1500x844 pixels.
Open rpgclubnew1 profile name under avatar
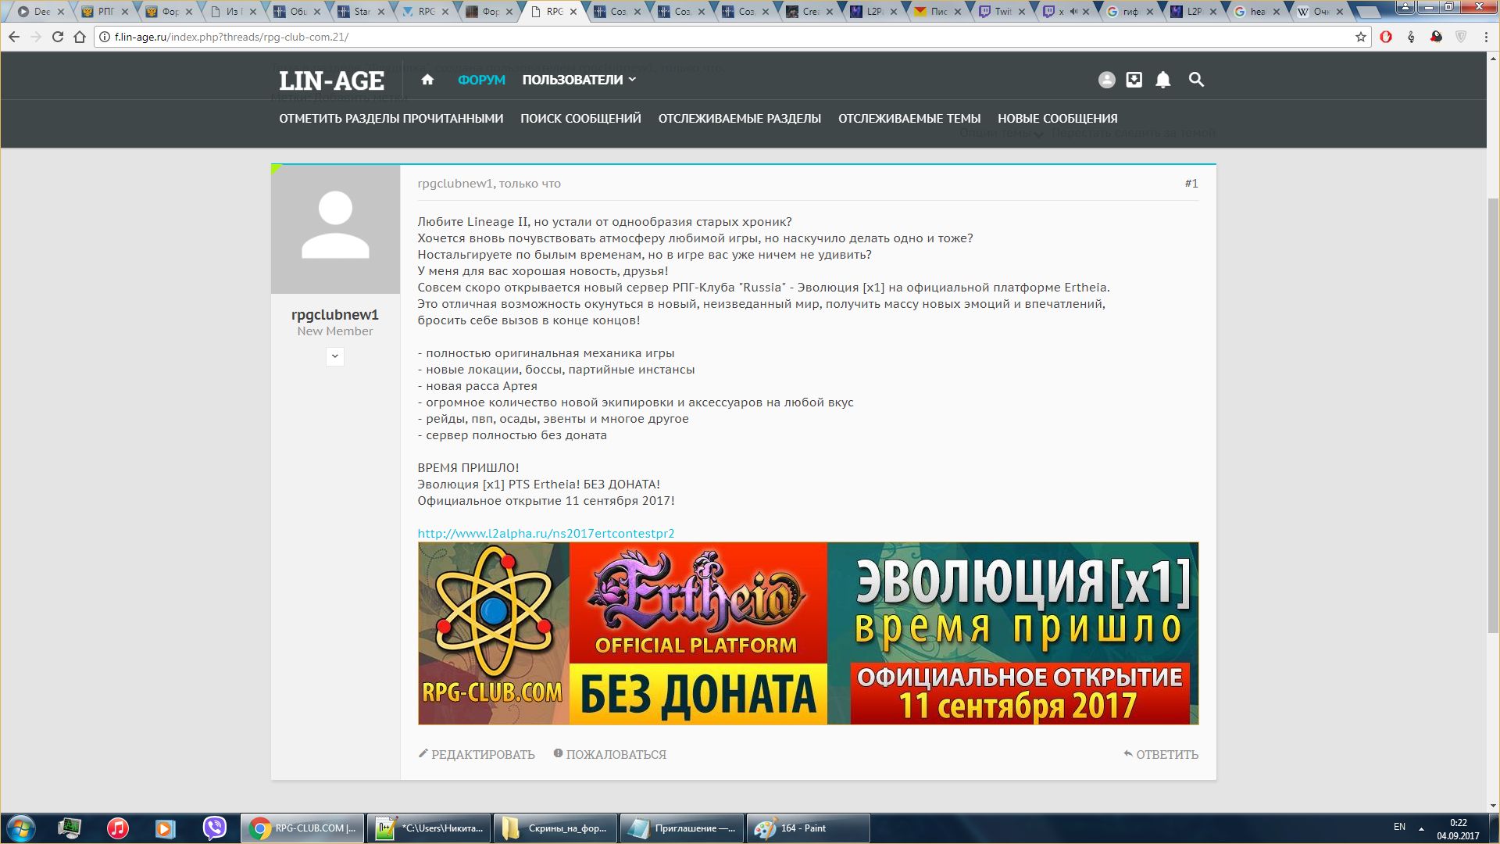[x=335, y=315]
